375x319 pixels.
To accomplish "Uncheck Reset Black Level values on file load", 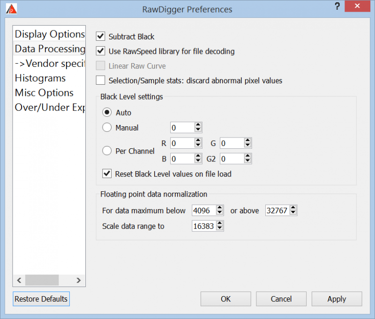I will pos(107,174).
